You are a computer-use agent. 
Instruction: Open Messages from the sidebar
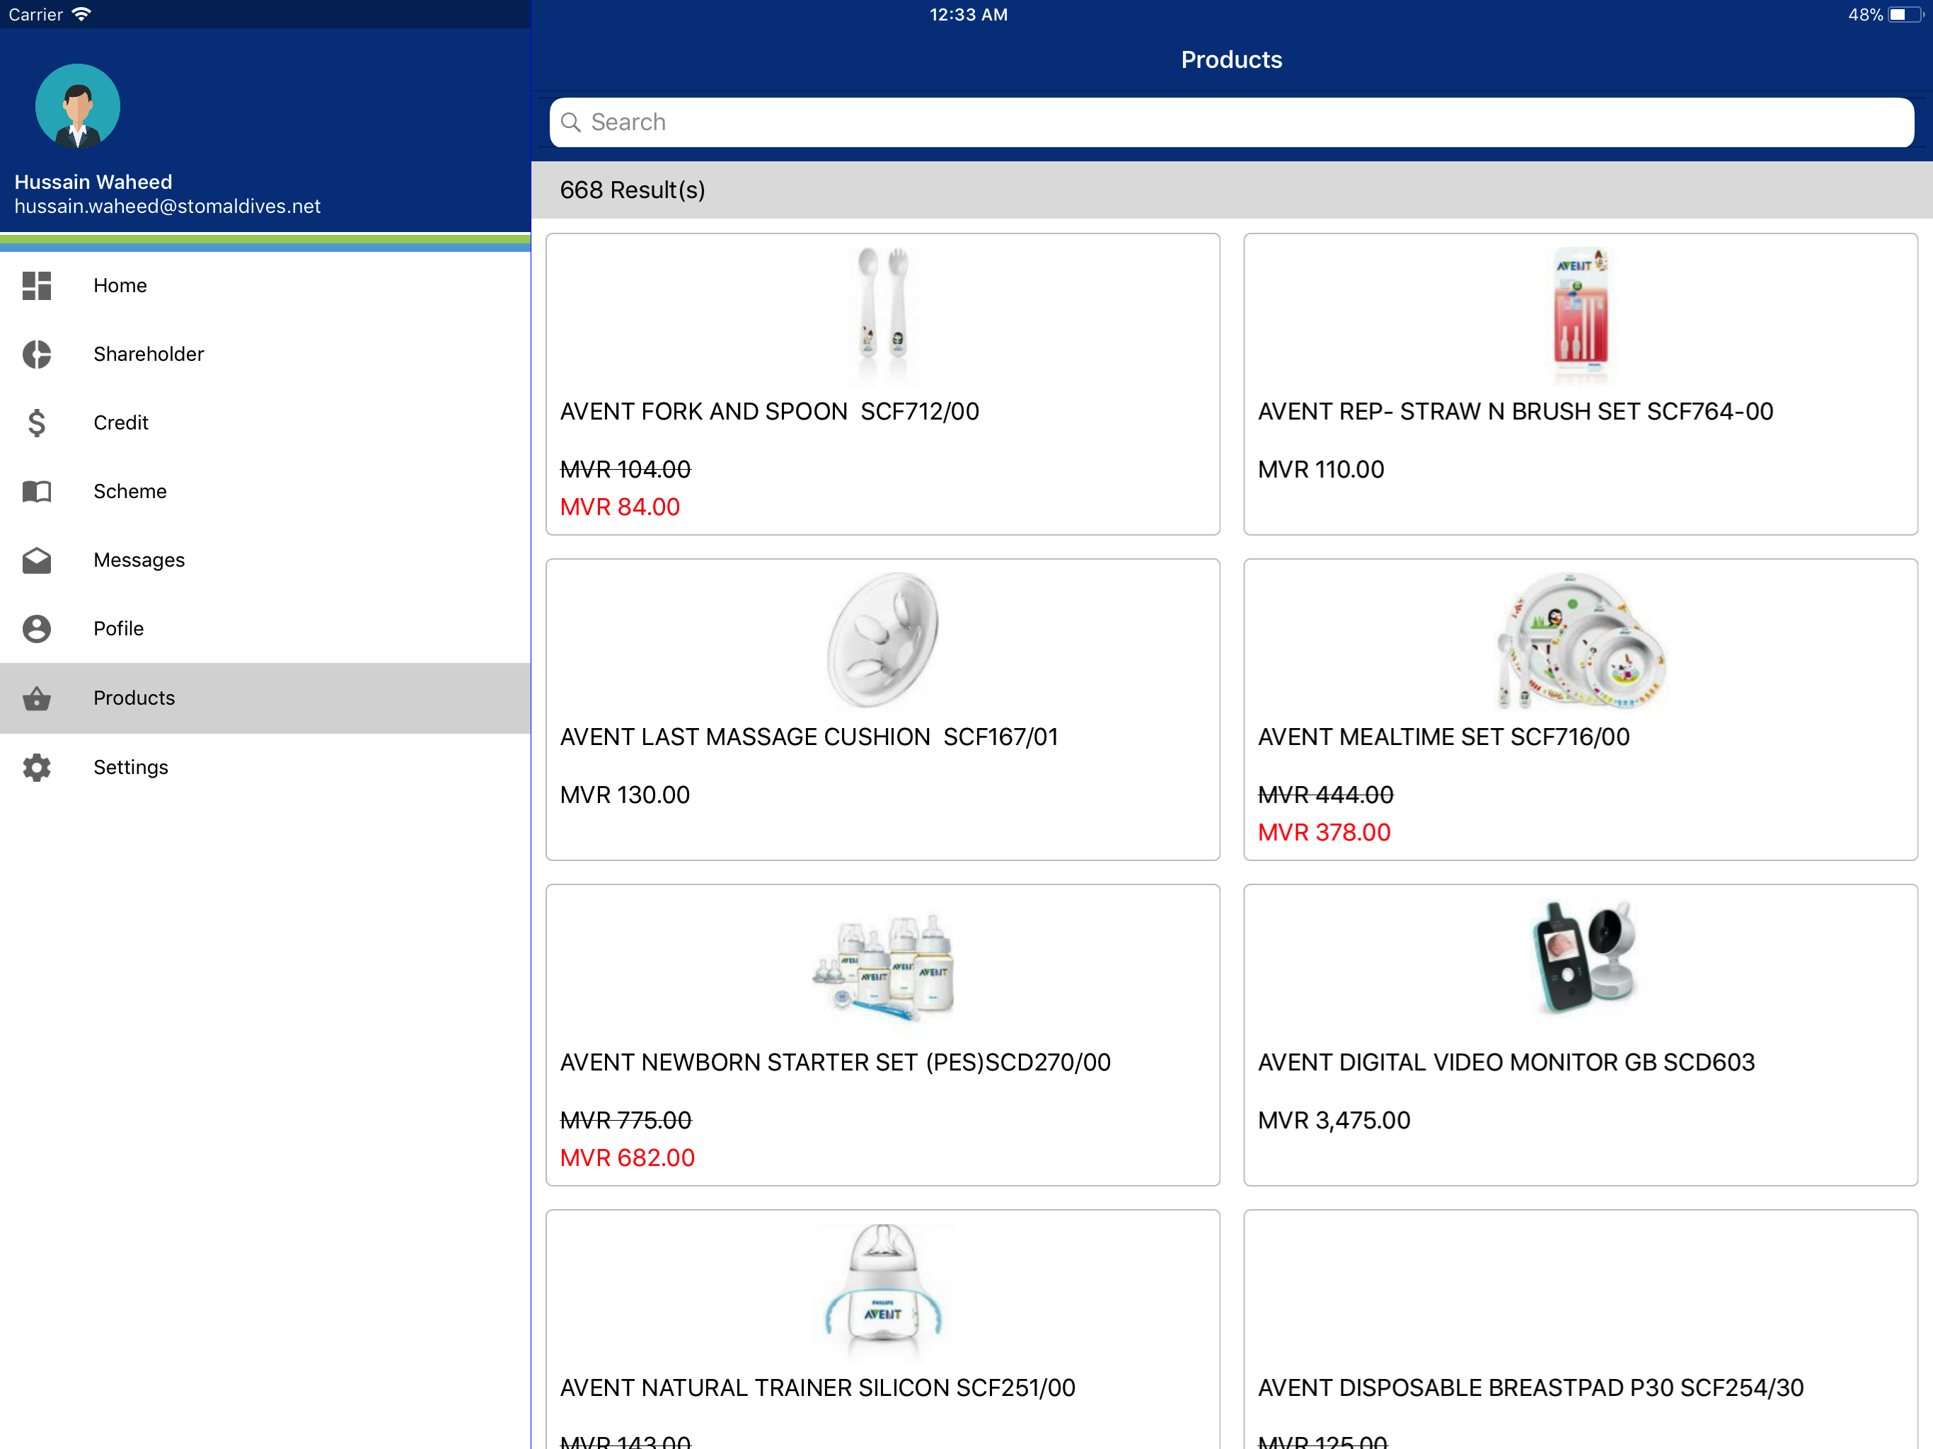[265, 560]
